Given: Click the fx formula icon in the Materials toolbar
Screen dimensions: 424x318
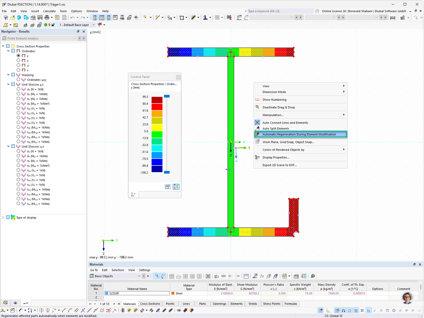Looking at the screenshot, I should pyautogui.click(x=262, y=276).
